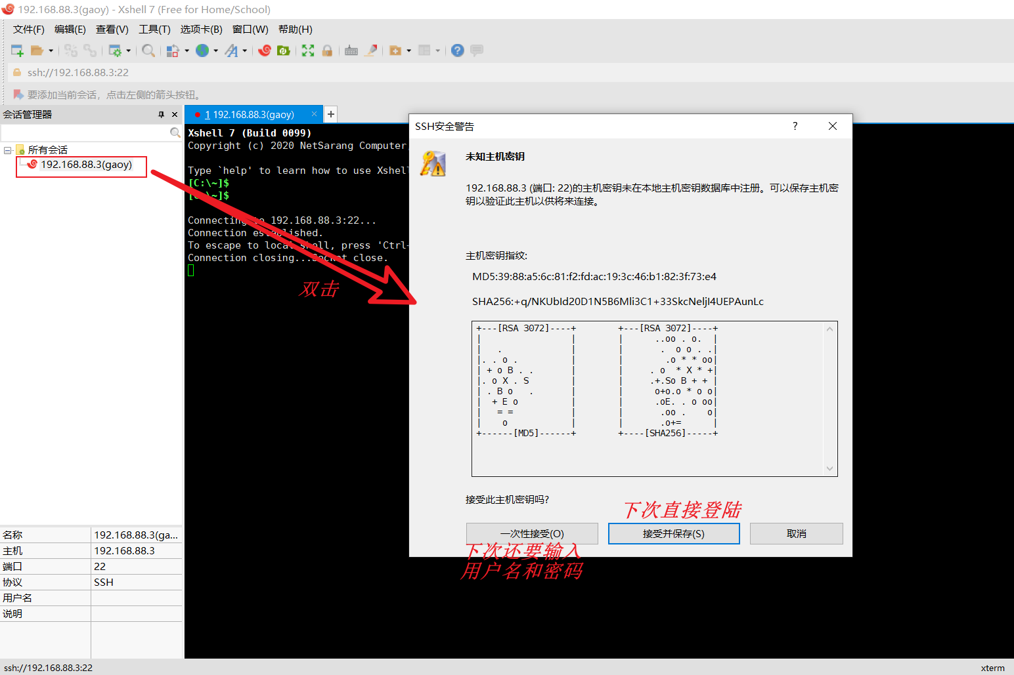
Task: Collapse the 所有会话 tree node
Action: tap(7, 150)
